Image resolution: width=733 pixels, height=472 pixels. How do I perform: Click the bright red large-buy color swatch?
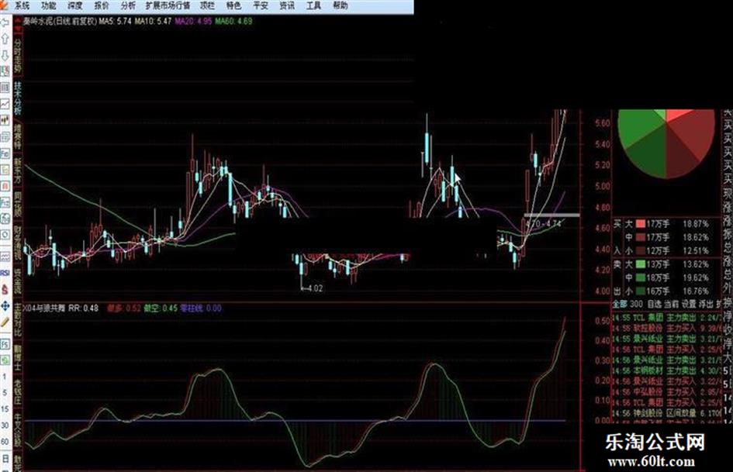[x=641, y=224]
